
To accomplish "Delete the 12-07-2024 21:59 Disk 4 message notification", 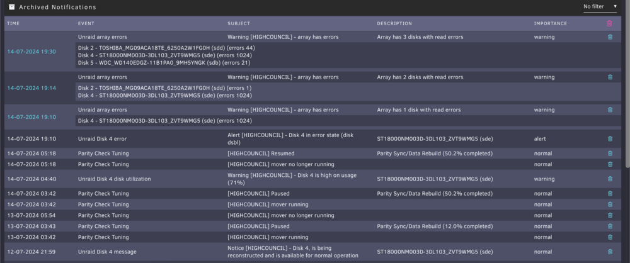I will click(x=610, y=252).
